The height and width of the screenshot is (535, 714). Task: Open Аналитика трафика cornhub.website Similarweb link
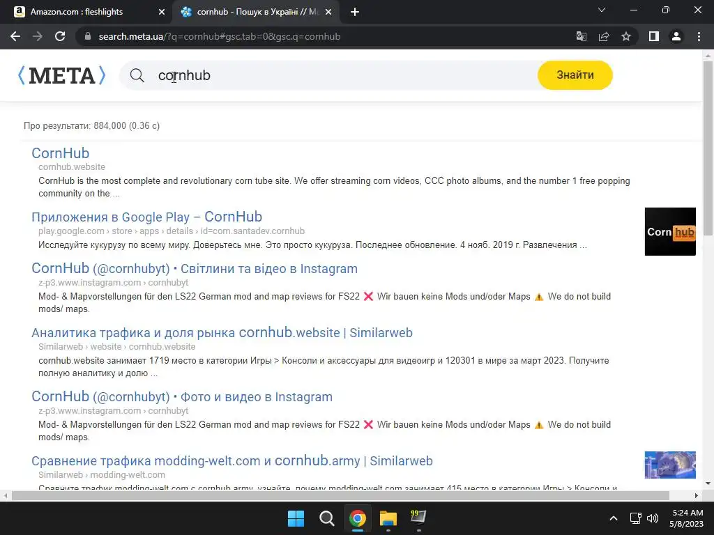point(222,332)
